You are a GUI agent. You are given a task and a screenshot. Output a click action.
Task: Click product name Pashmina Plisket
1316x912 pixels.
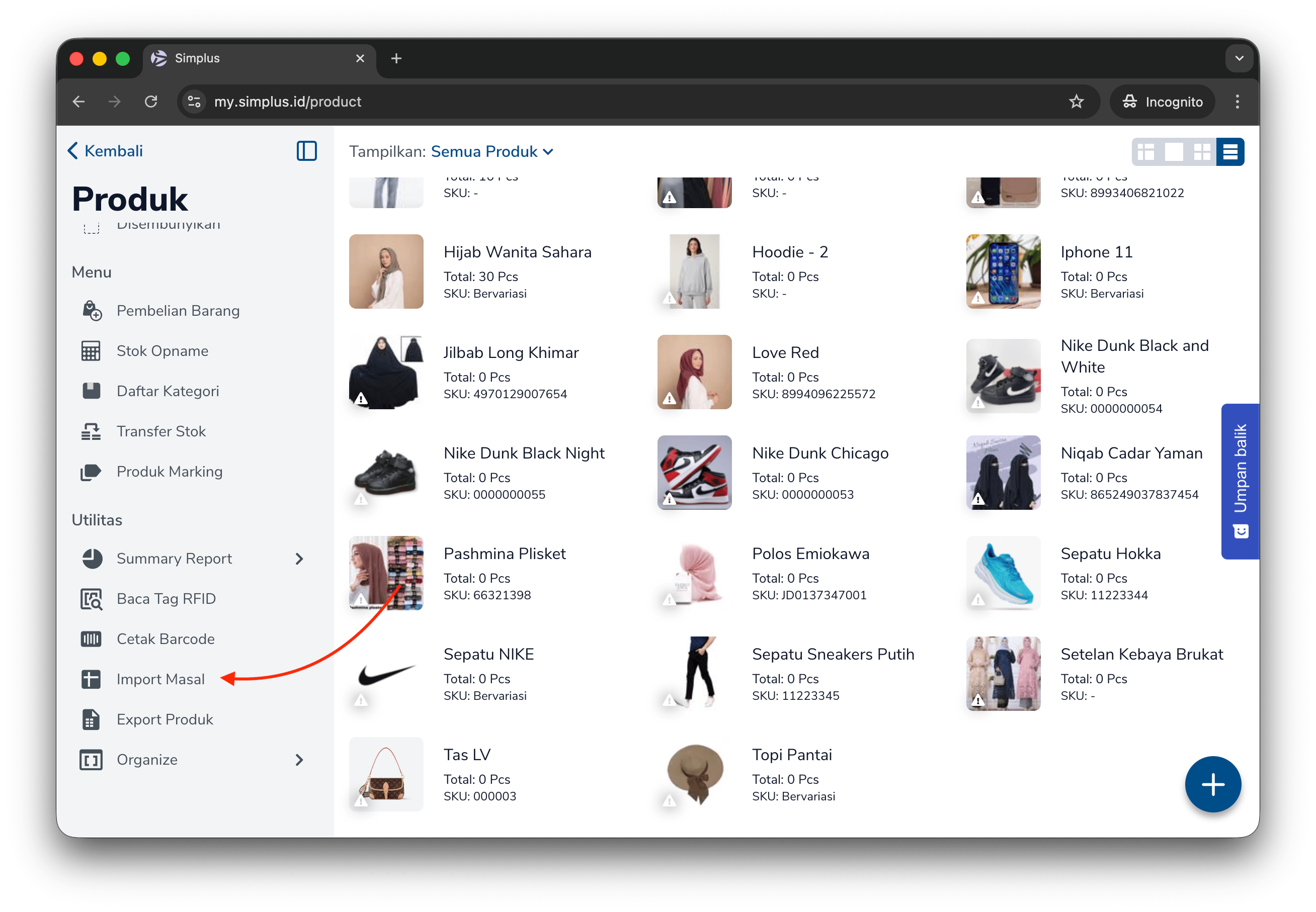[x=505, y=554]
